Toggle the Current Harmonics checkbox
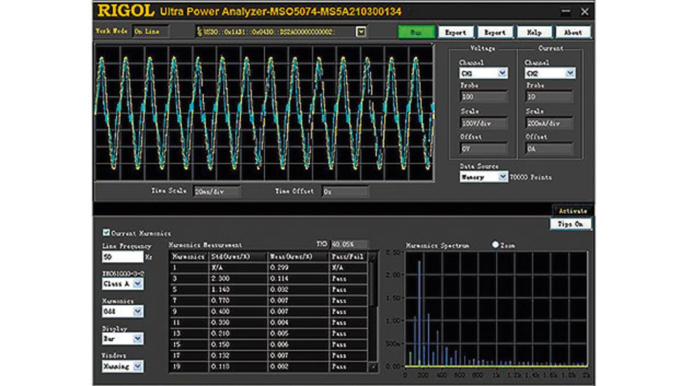686x386 pixels. pos(106,233)
